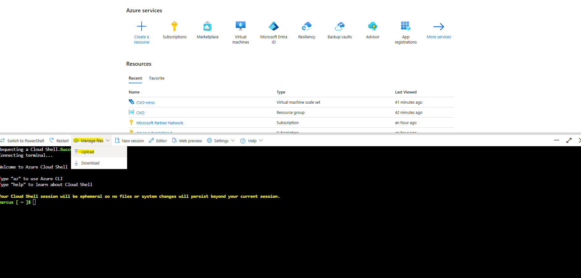Image resolution: width=581 pixels, height=278 pixels.
Task: Click the CVO-vmss scale set icon
Action: coord(131,102)
